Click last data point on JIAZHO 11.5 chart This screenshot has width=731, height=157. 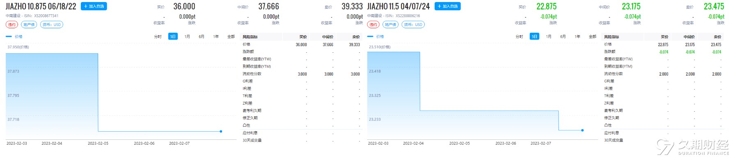tap(582, 130)
